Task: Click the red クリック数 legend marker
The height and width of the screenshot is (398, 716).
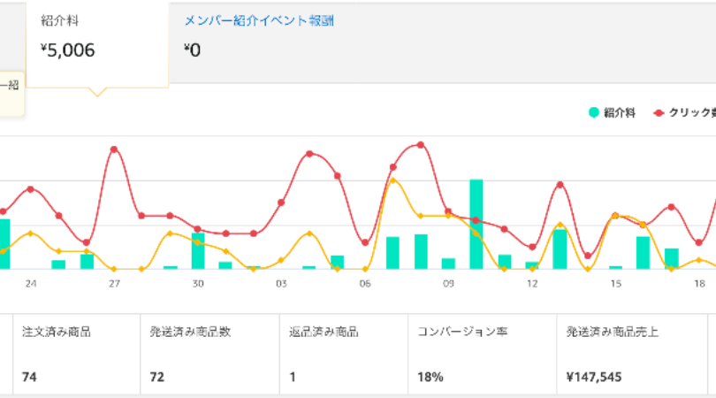Action: point(659,112)
